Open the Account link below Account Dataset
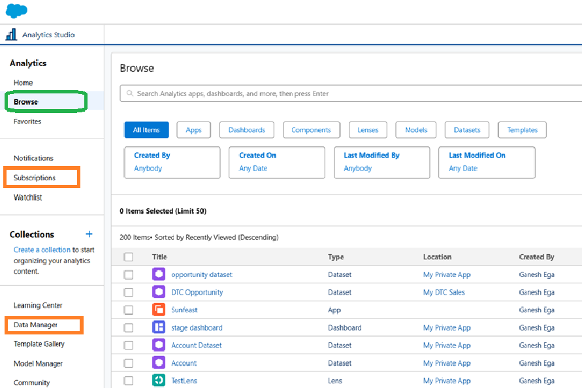Screen dimensions: 582x388 184,363
